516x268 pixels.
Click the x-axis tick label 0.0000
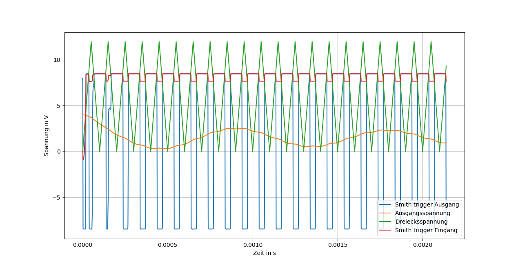tap(83, 245)
